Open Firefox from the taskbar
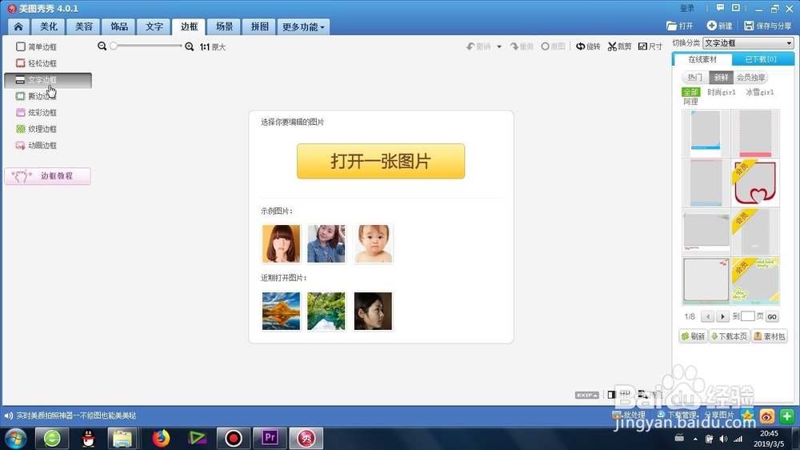 tap(161, 438)
